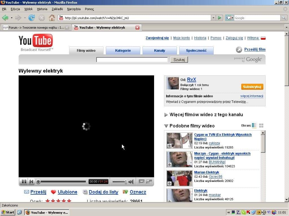Open the Narzędzia menu
Viewport: 289px width, 216px height.
(x=74, y=9)
